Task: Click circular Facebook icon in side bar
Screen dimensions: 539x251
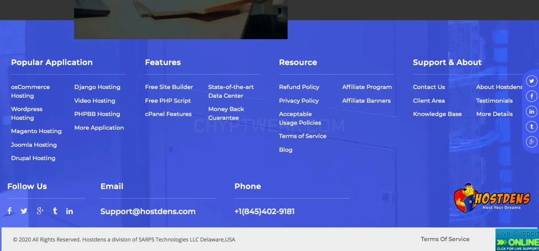Action: coord(532,96)
